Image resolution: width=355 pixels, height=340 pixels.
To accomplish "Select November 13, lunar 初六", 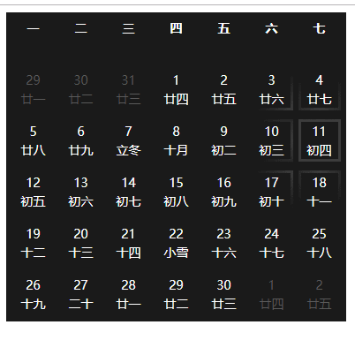I will [80, 192].
